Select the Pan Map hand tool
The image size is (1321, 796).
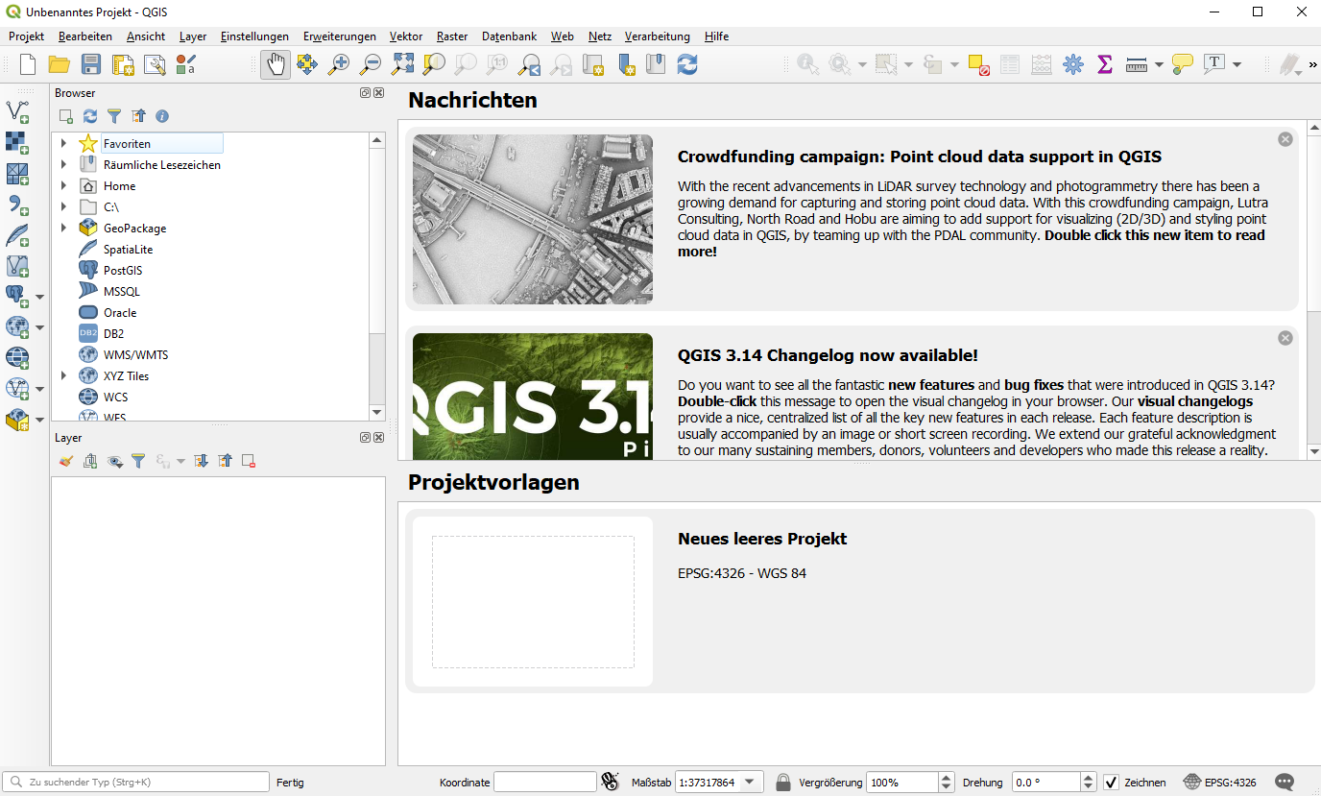tap(276, 64)
